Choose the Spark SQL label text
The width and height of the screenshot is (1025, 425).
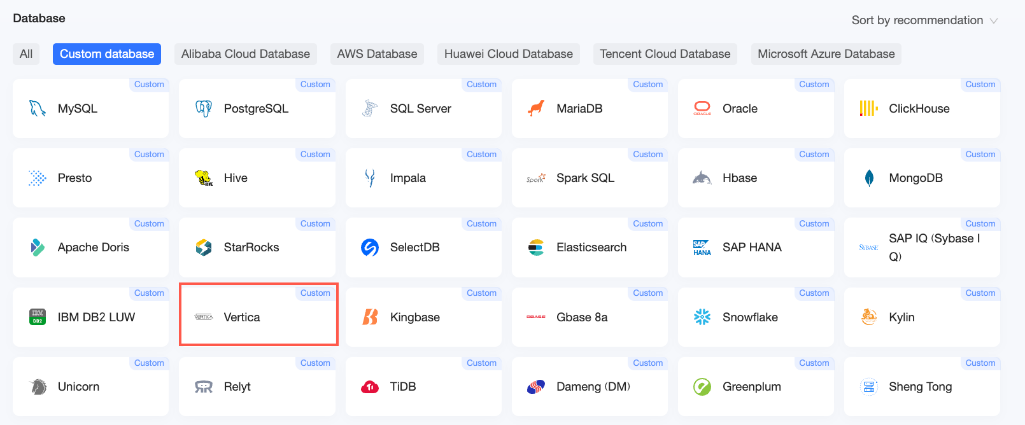pyautogui.click(x=586, y=178)
